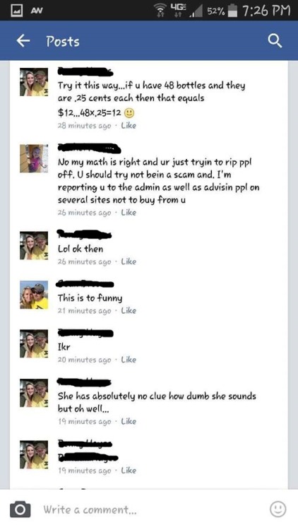Open the child photo profile thumbnail
Image resolution: width=298 pixels, height=530 pixels.
pyautogui.click(x=34, y=158)
